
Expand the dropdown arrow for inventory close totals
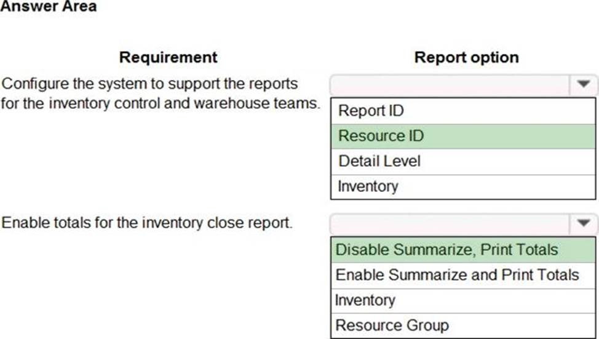pos(583,223)
